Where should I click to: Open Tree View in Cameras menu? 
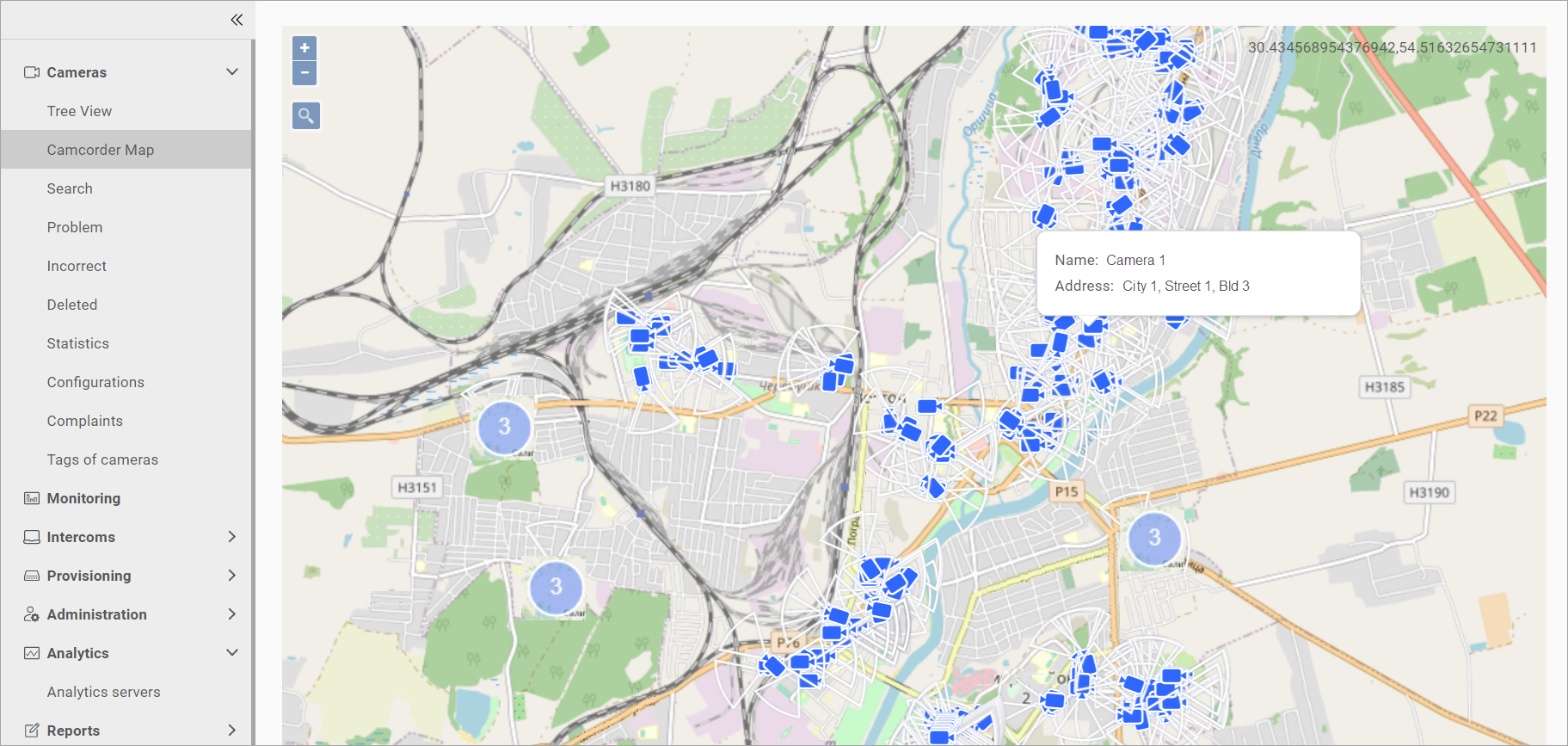[x=79, y=111]
